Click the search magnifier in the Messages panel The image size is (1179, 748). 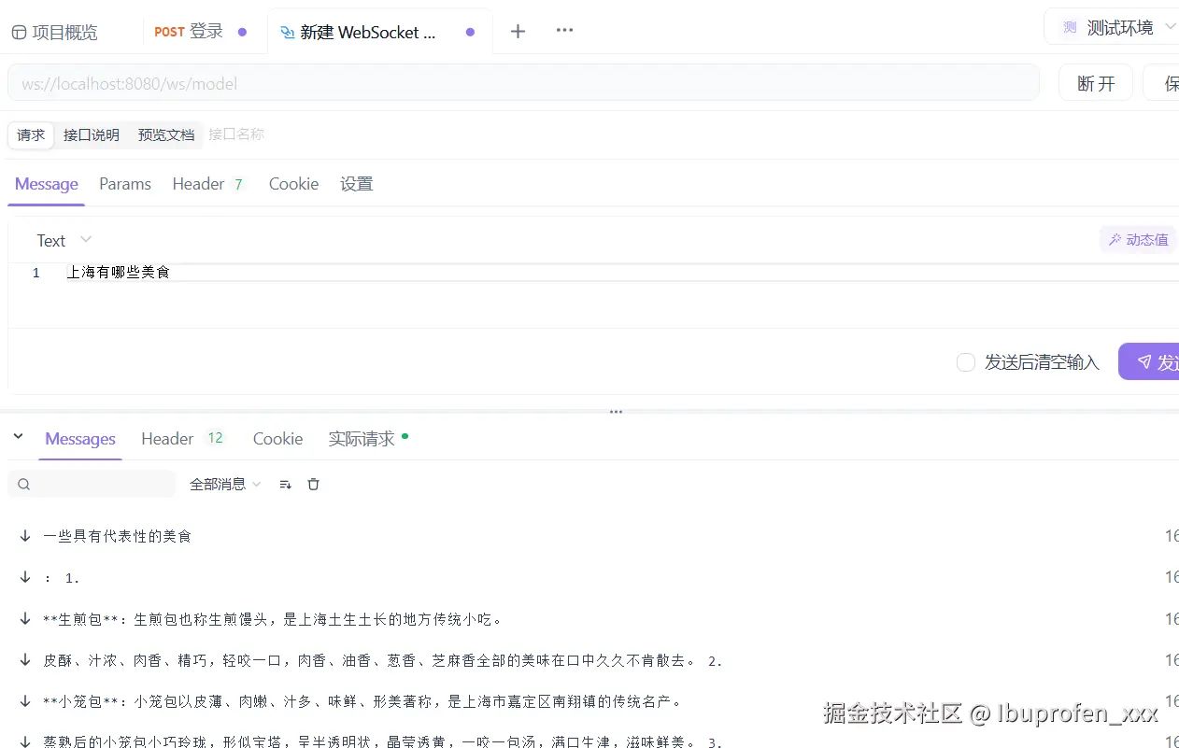(23, 484)
